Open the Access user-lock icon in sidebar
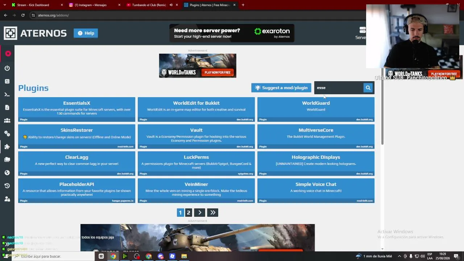Image resolution: width=464 pixels, height=261 pixels. pos(7,199)
